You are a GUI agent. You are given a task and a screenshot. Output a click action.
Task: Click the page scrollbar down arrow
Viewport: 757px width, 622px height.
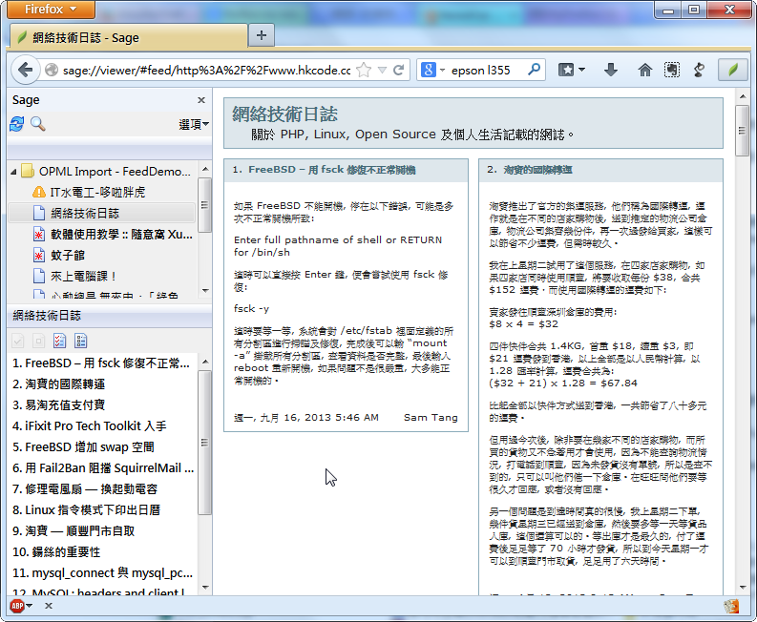point(742,588)
